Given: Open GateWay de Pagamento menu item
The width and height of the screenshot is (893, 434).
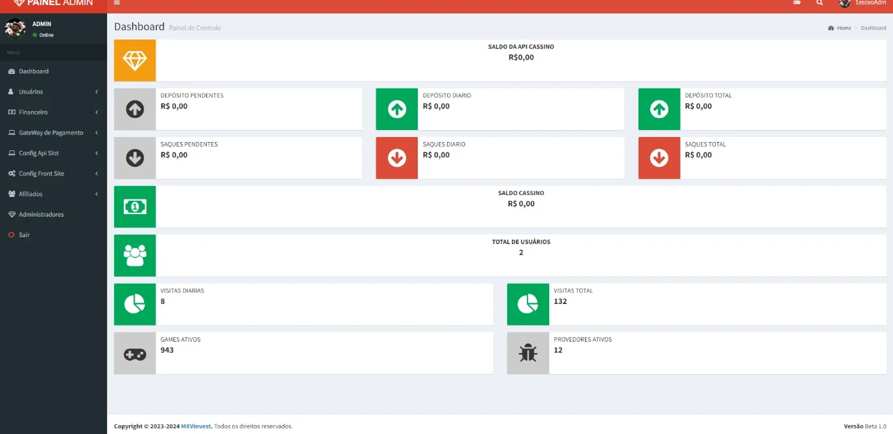Looking at the screenshot, I should click(54, 133).
